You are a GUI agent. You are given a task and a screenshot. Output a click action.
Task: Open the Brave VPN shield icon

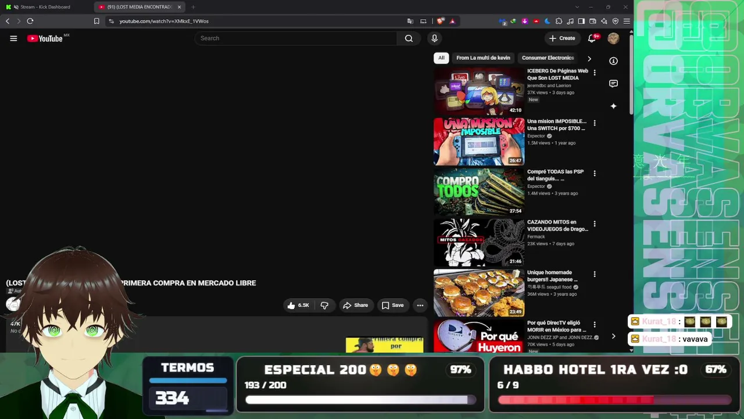(x=615, y=21)
